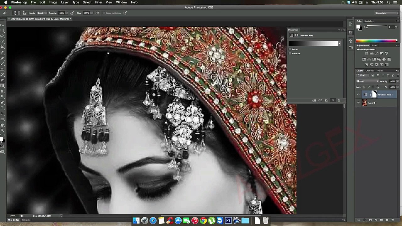
Task: Open the Brush Presets panel icon
Action: 351,47
